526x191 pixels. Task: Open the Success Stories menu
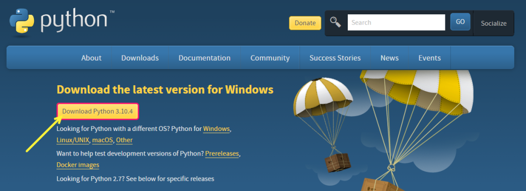(x=335, y=58)
